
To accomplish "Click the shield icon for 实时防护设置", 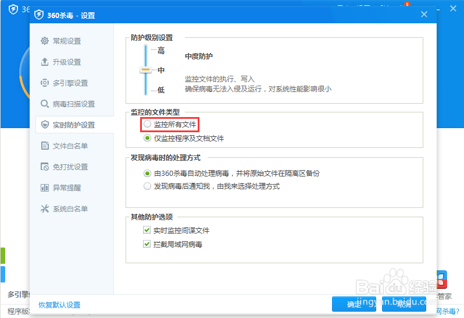I will click(x=45, y=125).
